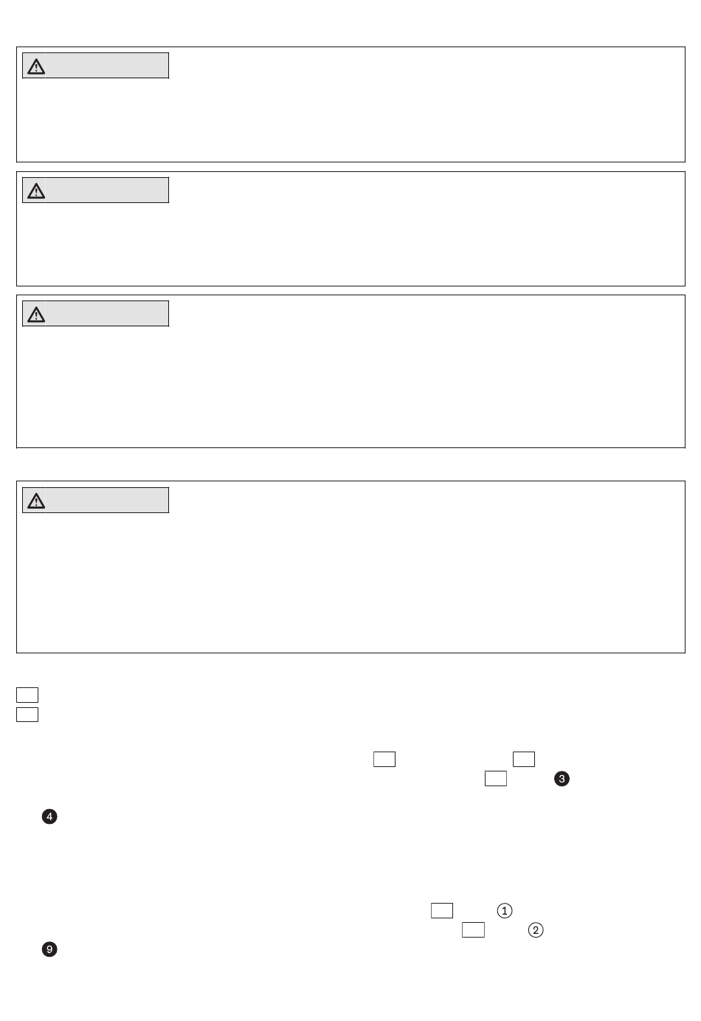Click the grey label bar of the first warning
Image resolution: width=701 pixels, height=1021 pixels.
(x=96, y=66)
